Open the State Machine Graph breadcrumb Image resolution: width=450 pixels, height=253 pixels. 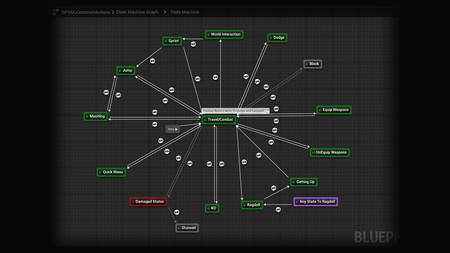coord(137,12)
